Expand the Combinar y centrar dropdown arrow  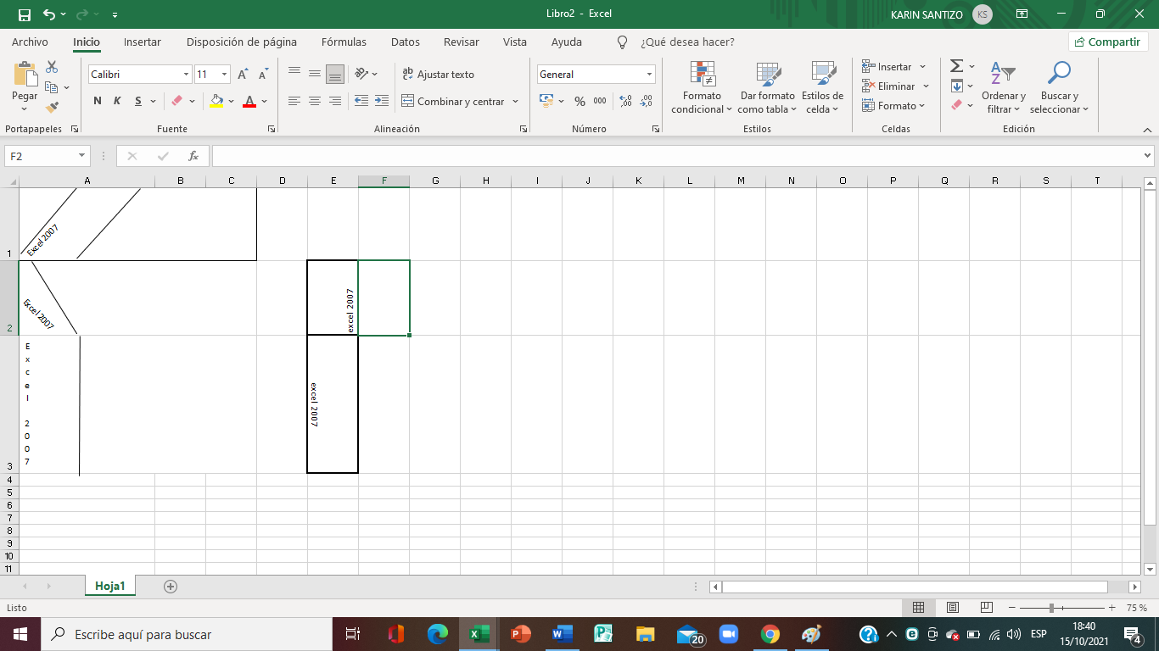click(x=515, y=101)
